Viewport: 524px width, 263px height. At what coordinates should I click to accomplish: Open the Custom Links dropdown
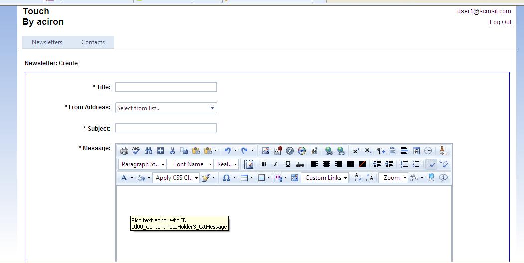(x=325, y=178)
